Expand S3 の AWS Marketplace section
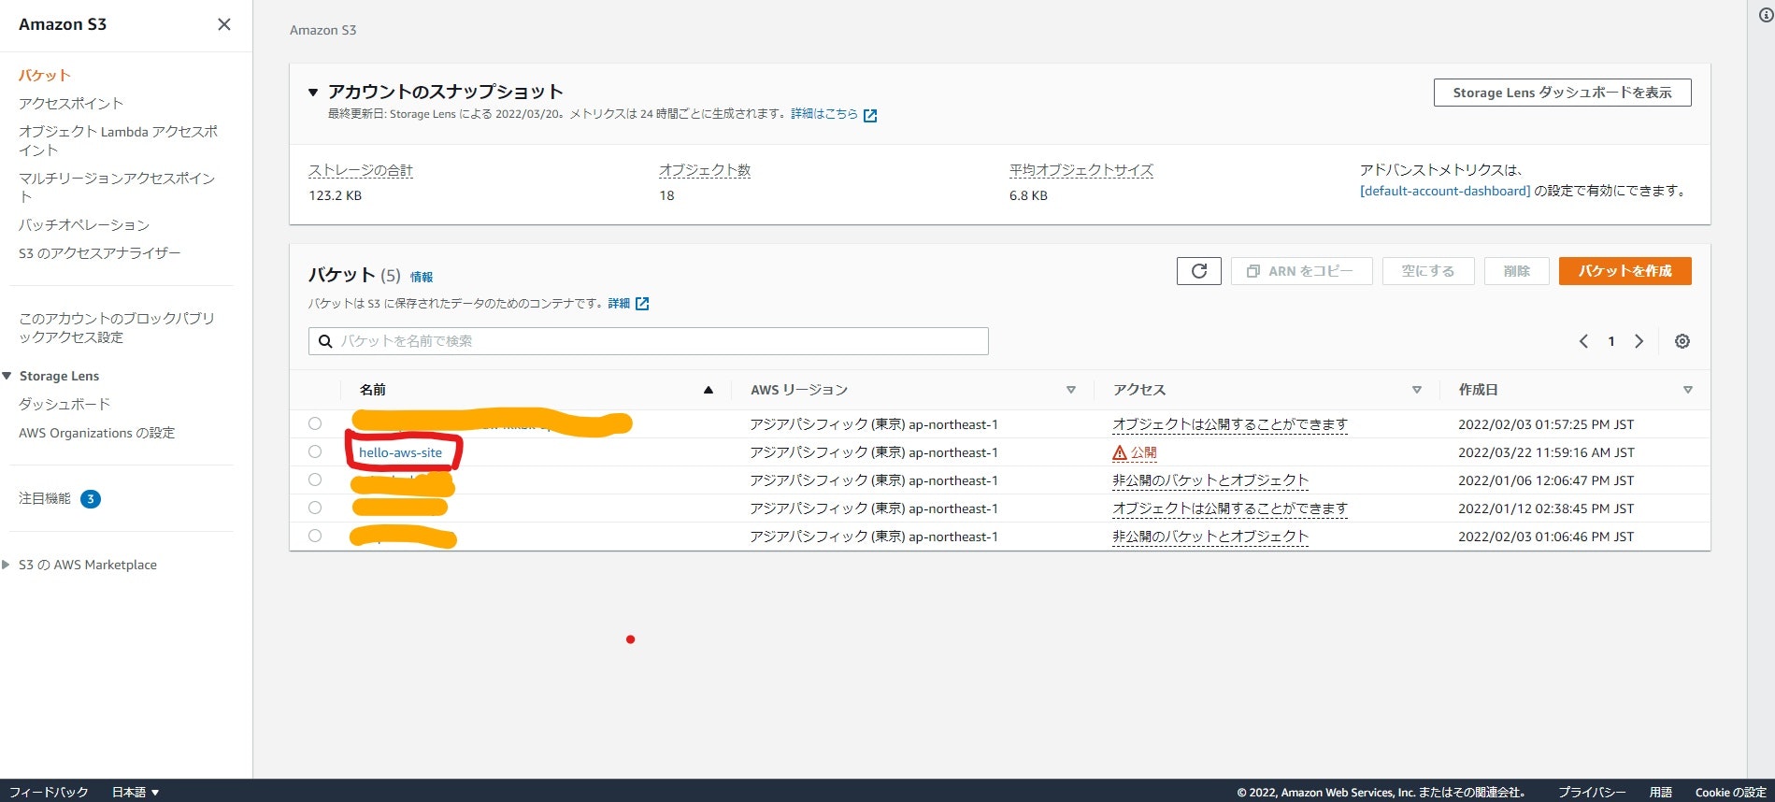 pos(7,565)
